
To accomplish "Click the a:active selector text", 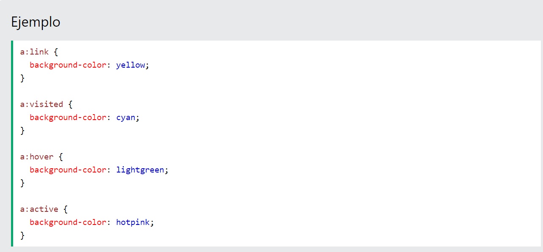I will point(39,209).
